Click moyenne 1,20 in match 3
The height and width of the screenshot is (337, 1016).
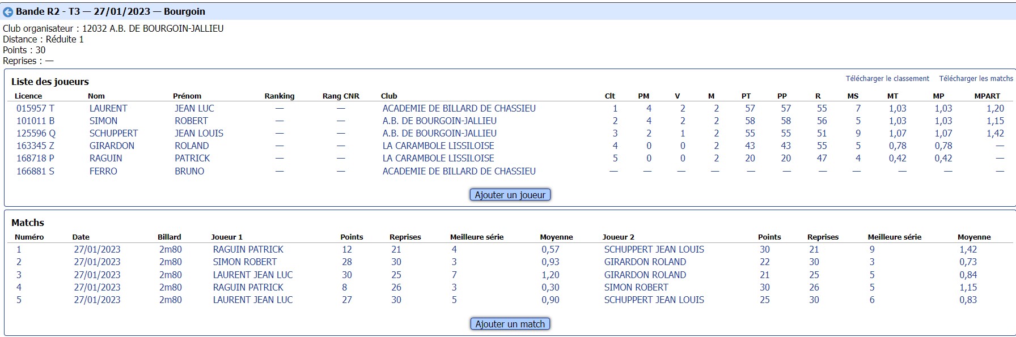click(550, 275)
